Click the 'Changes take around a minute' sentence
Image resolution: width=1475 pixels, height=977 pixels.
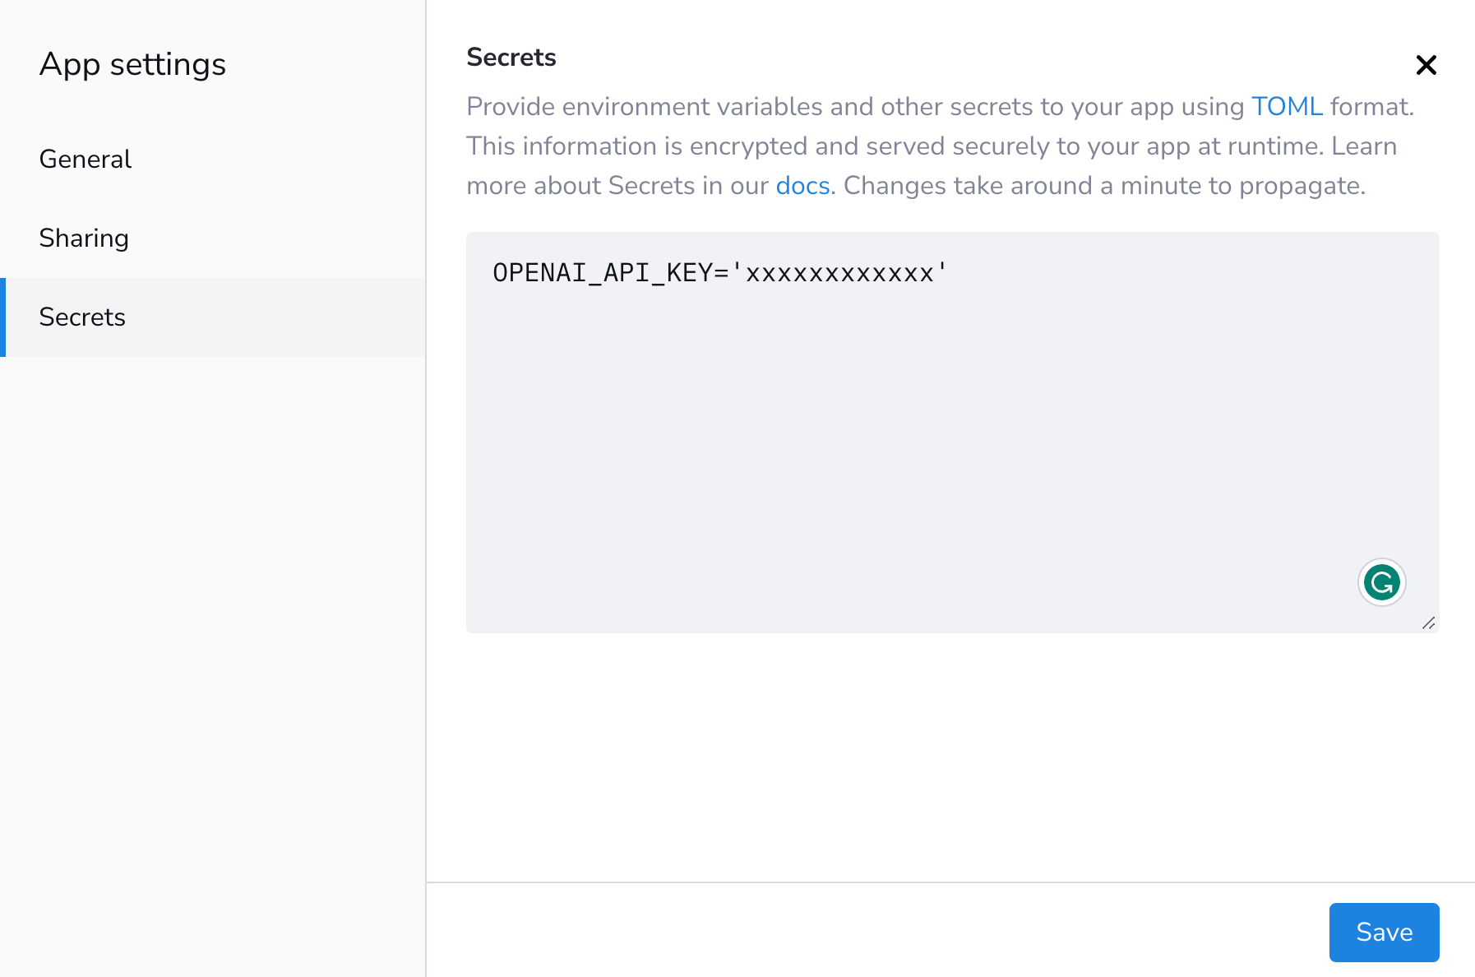pos(1103,186)
